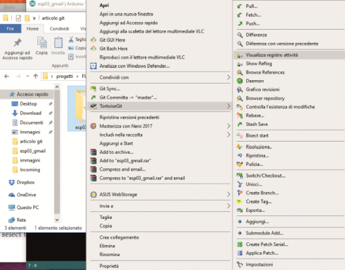Launch Git Bash Here via its icon
The width and height of the screenshot is (345, 270).
point(93,48)
